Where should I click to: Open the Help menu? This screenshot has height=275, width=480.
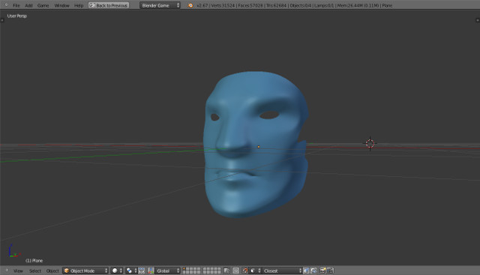pos(79,5)
